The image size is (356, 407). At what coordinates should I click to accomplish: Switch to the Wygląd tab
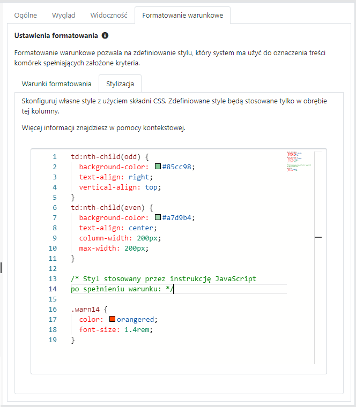(x=64, y=16)
